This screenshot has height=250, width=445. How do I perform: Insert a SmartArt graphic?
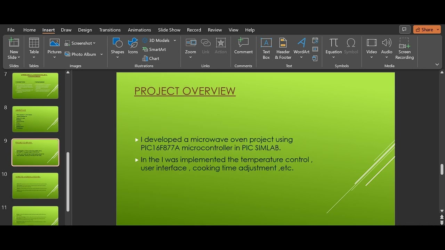pyautogui.click(x=154, y=49)
